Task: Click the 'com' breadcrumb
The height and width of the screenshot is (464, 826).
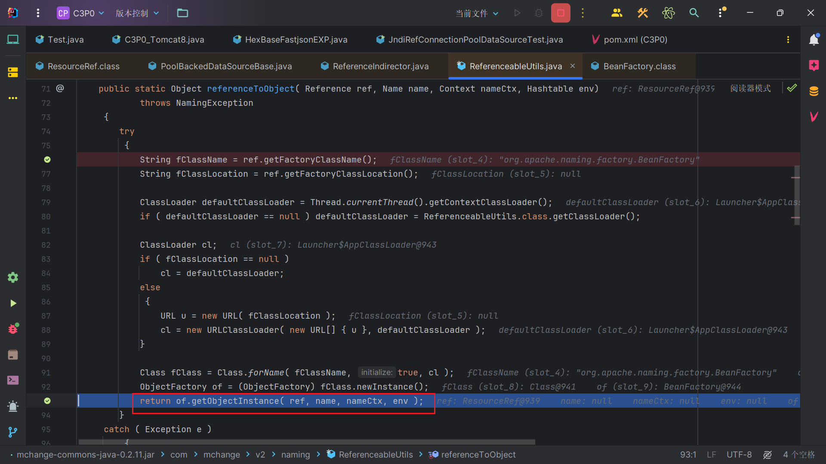Action: pyautogui.click(x=179, y=455)
